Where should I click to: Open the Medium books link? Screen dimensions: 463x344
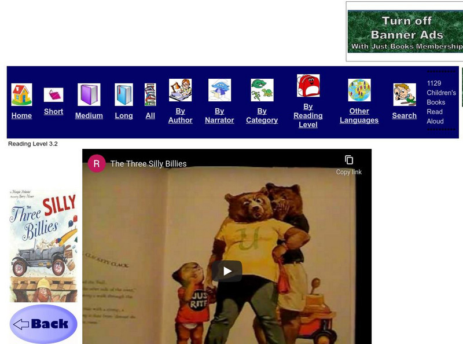click(x=89, y=116)
